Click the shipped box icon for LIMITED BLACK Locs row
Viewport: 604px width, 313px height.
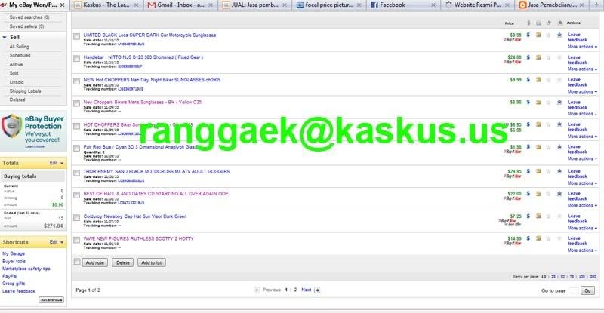pyautogui.click(x=538, y=35)
